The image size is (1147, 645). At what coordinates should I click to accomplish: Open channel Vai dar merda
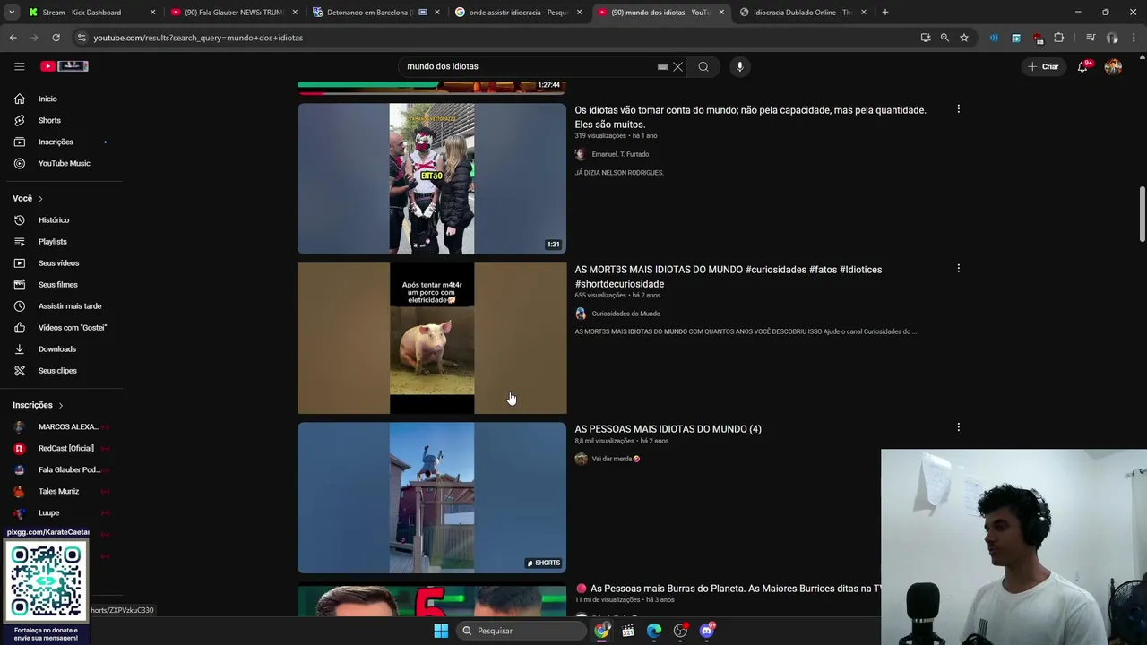[616, 459]
